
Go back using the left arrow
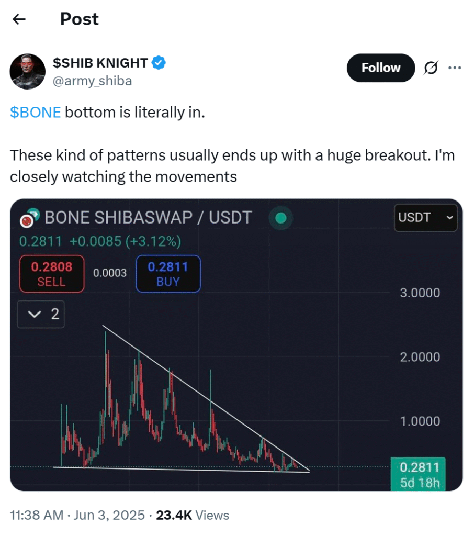pos(19,19)
